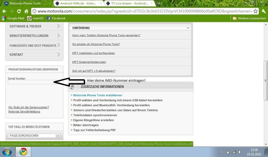268x157 pixels.
Task: Submit FAQ search with arrow button
Action: (58, 136)
